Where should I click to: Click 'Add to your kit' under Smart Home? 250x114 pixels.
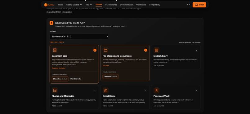(x=108, y=106)
